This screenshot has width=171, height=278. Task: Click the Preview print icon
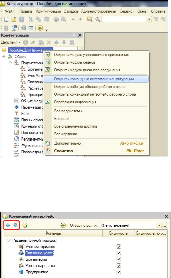pos(63,19)
